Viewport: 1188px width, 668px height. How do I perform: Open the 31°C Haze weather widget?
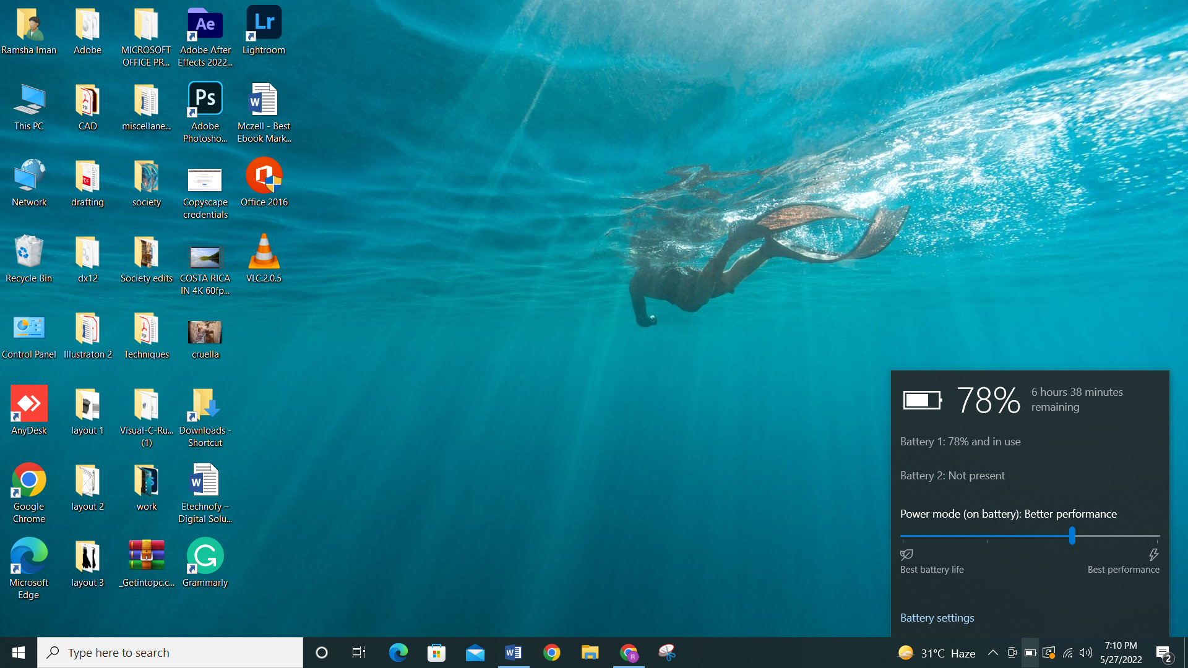[936, 653]
